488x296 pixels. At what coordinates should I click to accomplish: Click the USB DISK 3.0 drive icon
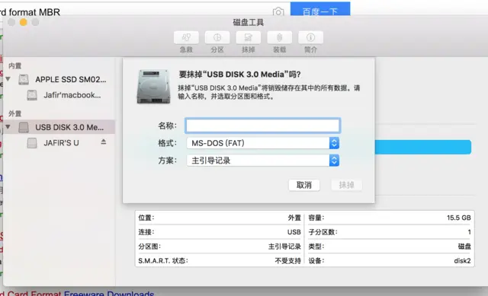[x=24, y=127]
